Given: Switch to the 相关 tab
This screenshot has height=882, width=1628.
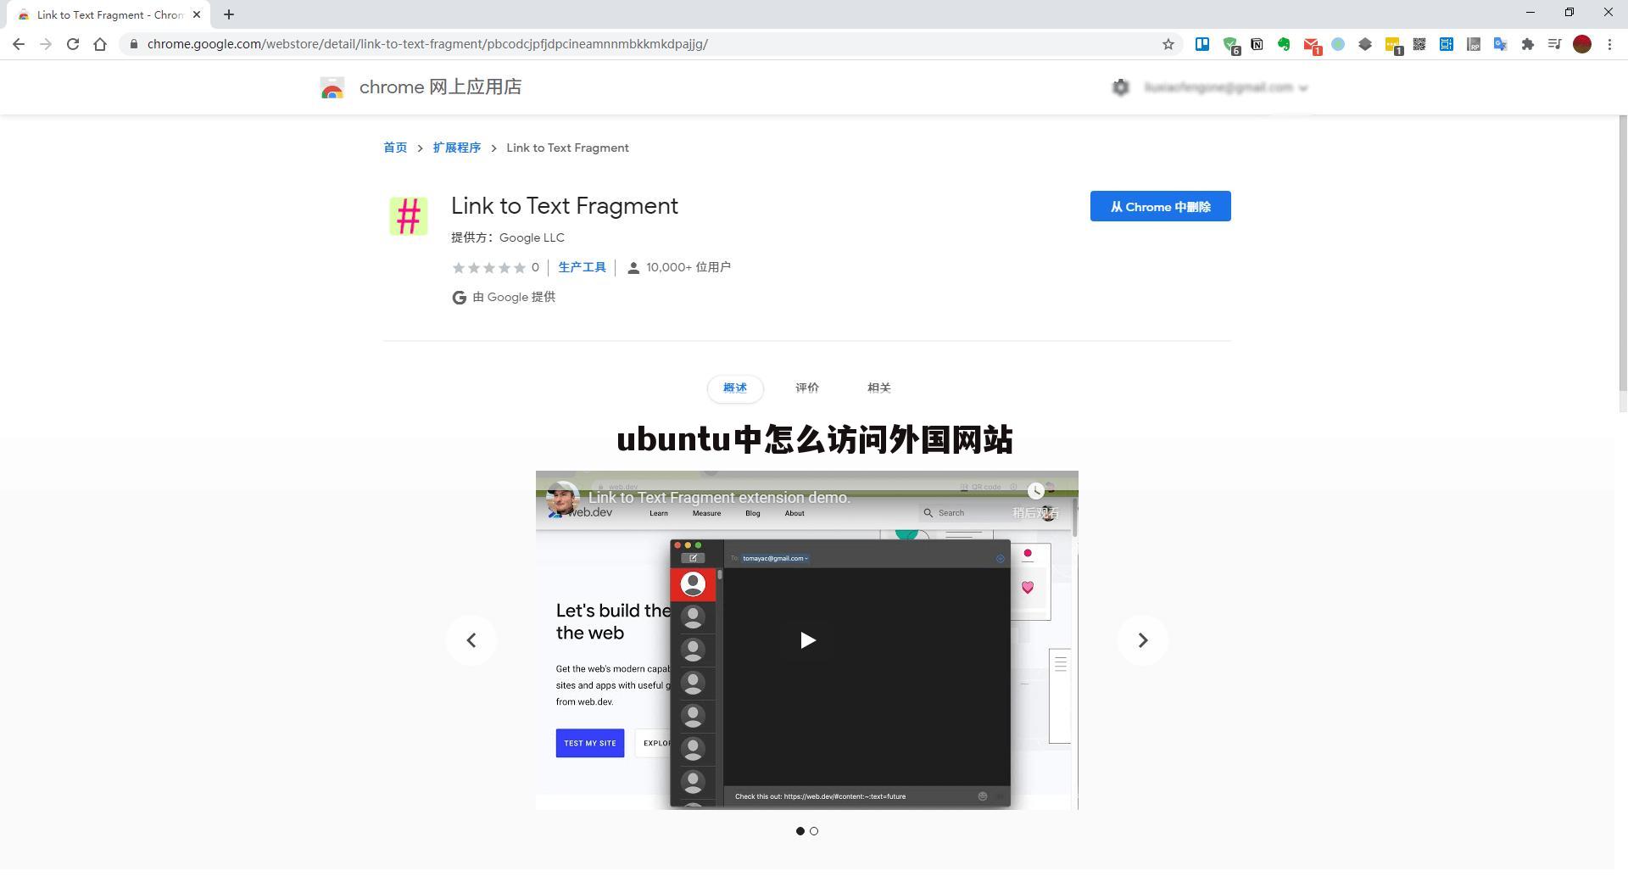Looking at the screenshot, I should point(878,388).
